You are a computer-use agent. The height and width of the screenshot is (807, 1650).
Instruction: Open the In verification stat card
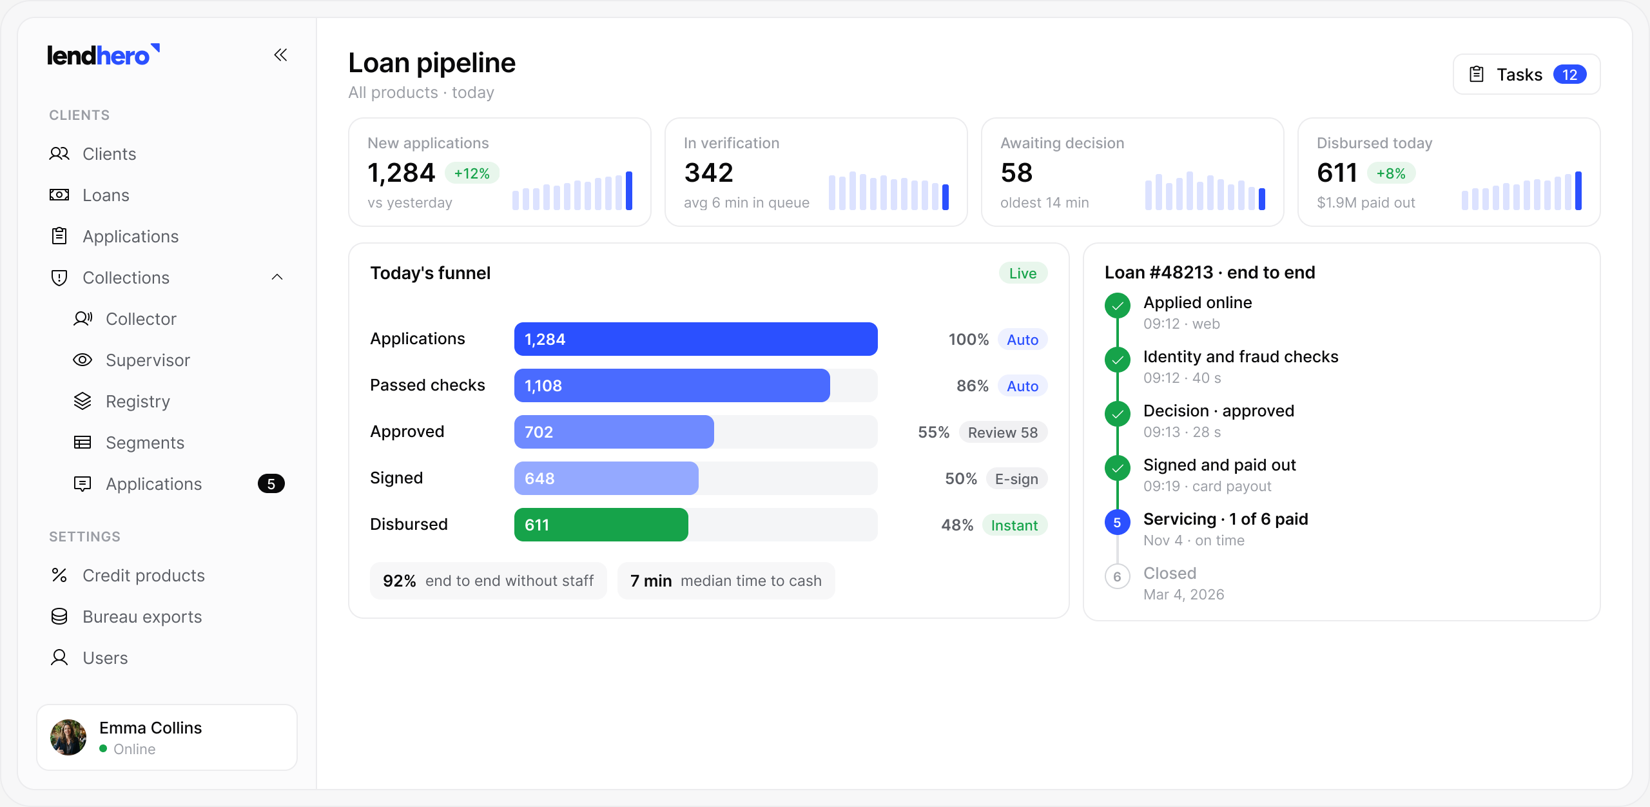click(817, 172)
